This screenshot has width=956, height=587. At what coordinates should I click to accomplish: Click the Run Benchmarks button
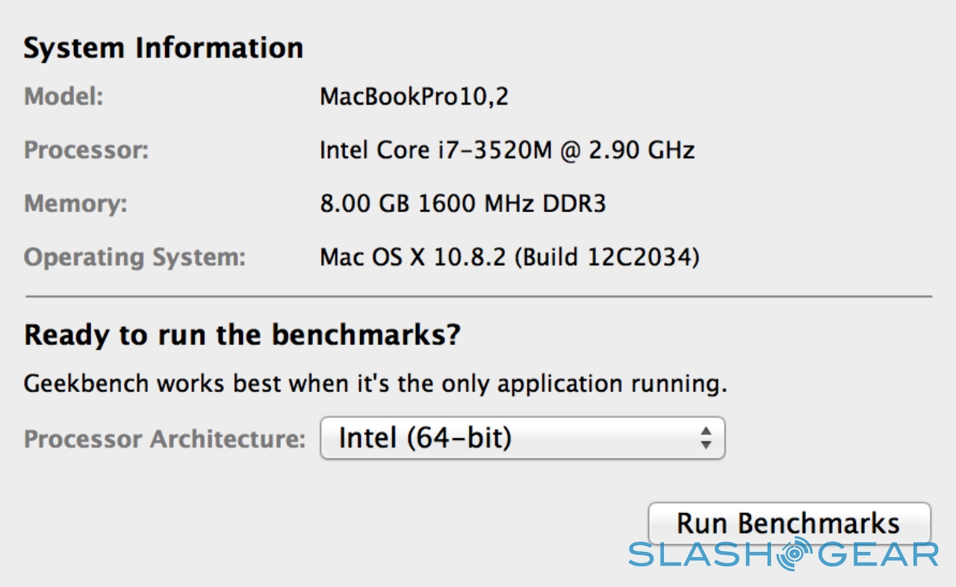click(x=789, y=522)
